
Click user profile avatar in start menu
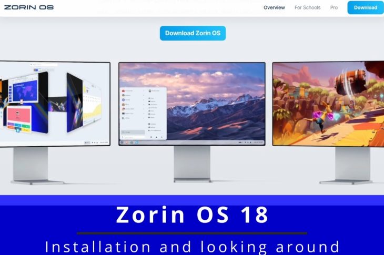[150, 90]
